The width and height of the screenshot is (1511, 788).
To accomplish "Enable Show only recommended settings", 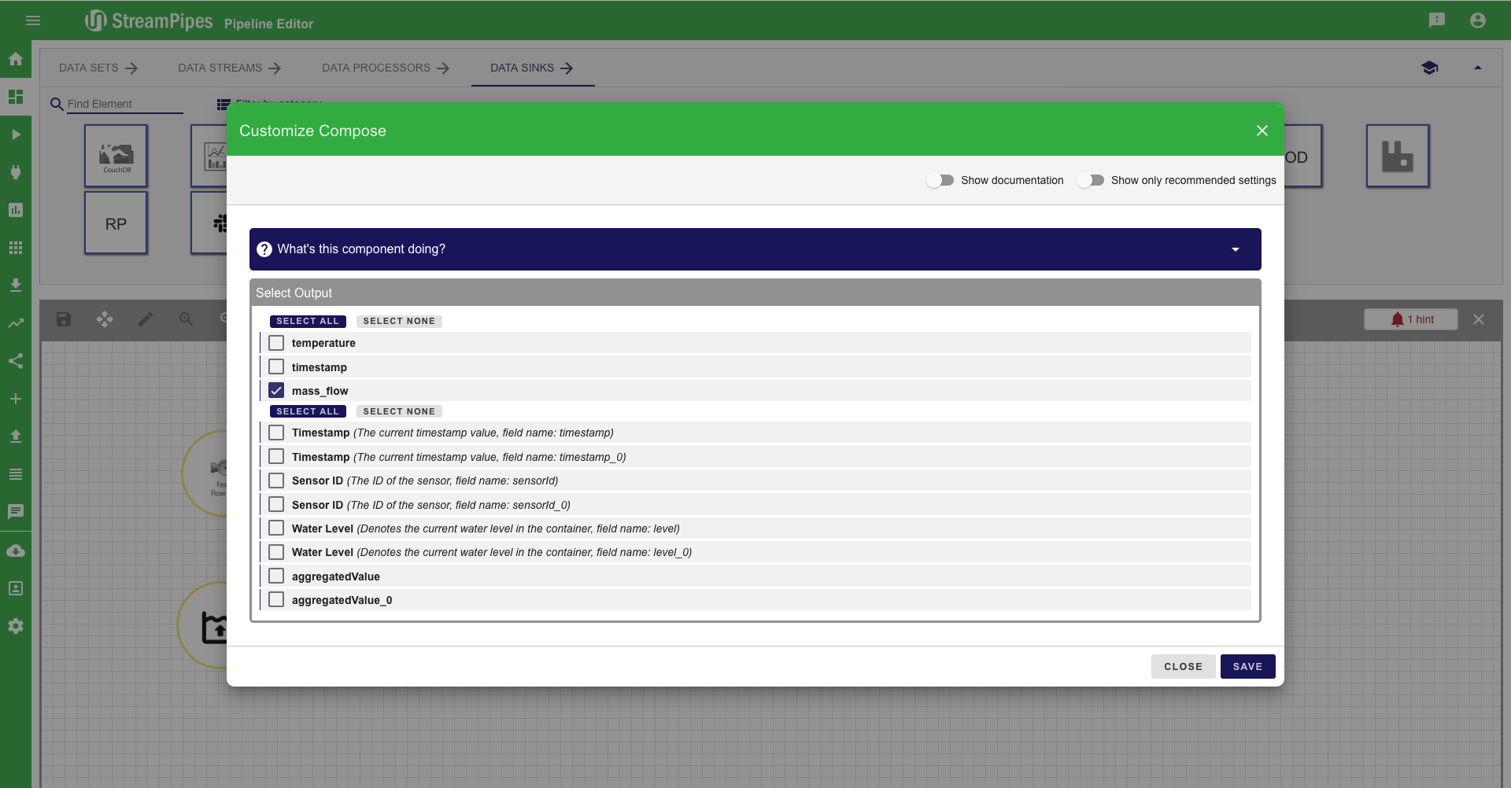I will tap(1091, 180).
